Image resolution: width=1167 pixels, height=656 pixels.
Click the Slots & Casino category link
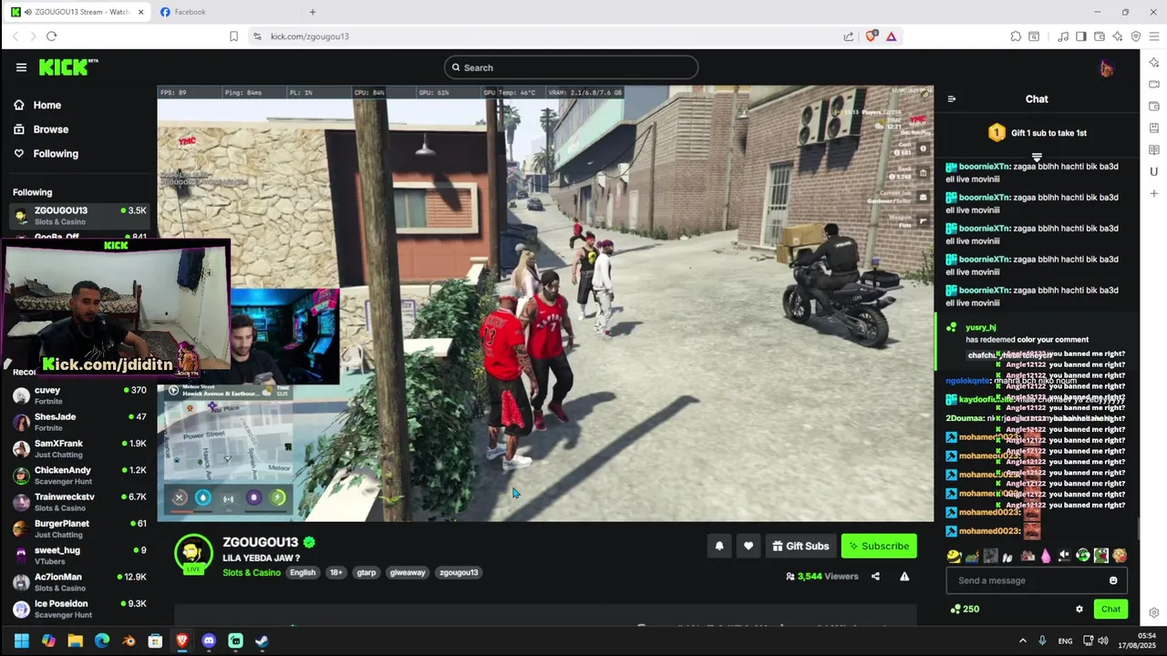(252, 573)
